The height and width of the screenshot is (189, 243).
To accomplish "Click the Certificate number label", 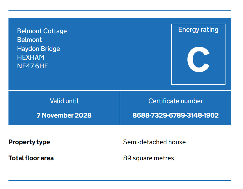I will tap(175, 101).
